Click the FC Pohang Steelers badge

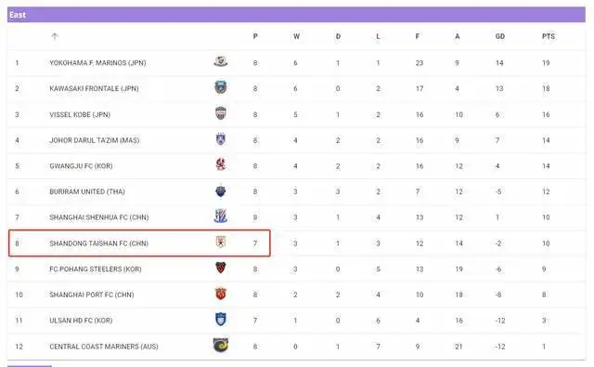(221, 268)
